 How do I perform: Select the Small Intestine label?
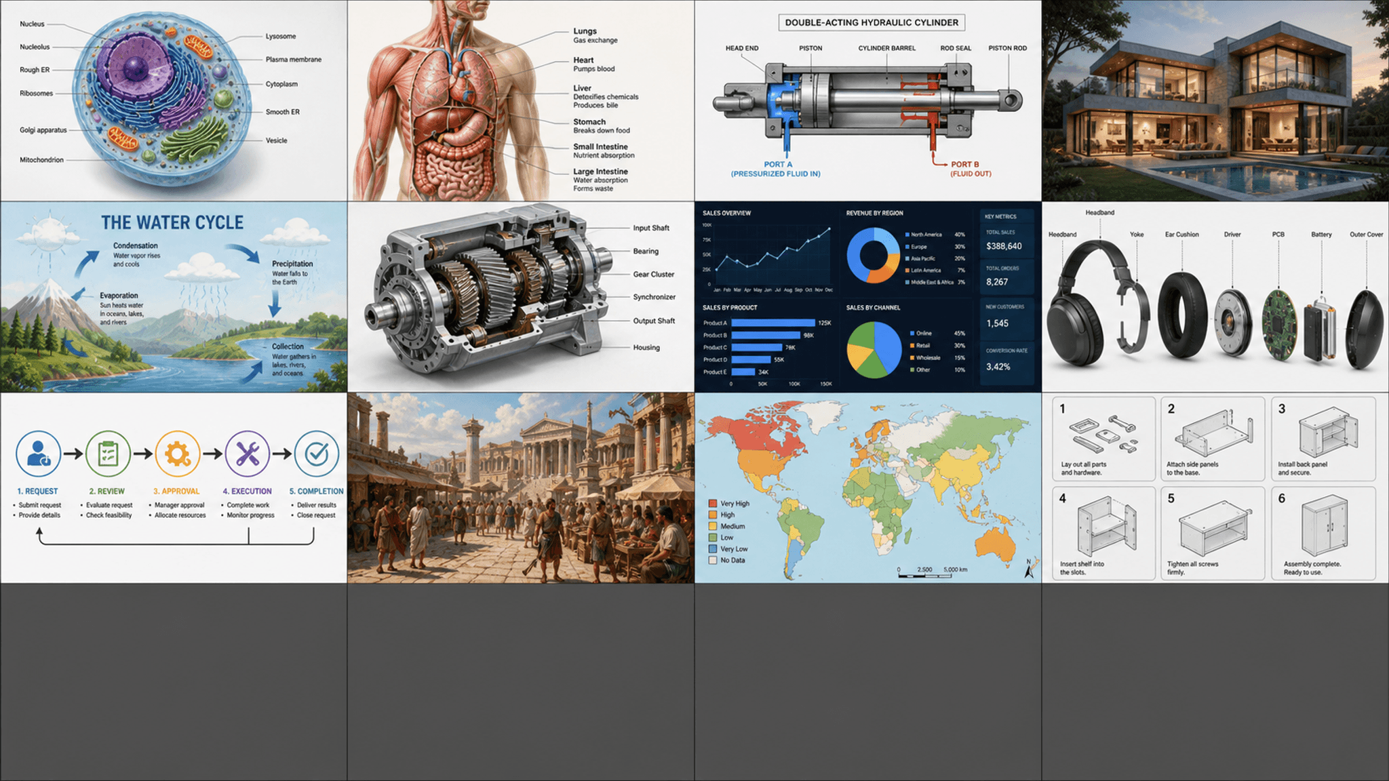click(600, 146)
